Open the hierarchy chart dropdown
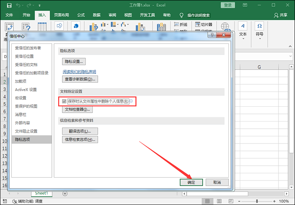 coord(118,24)
